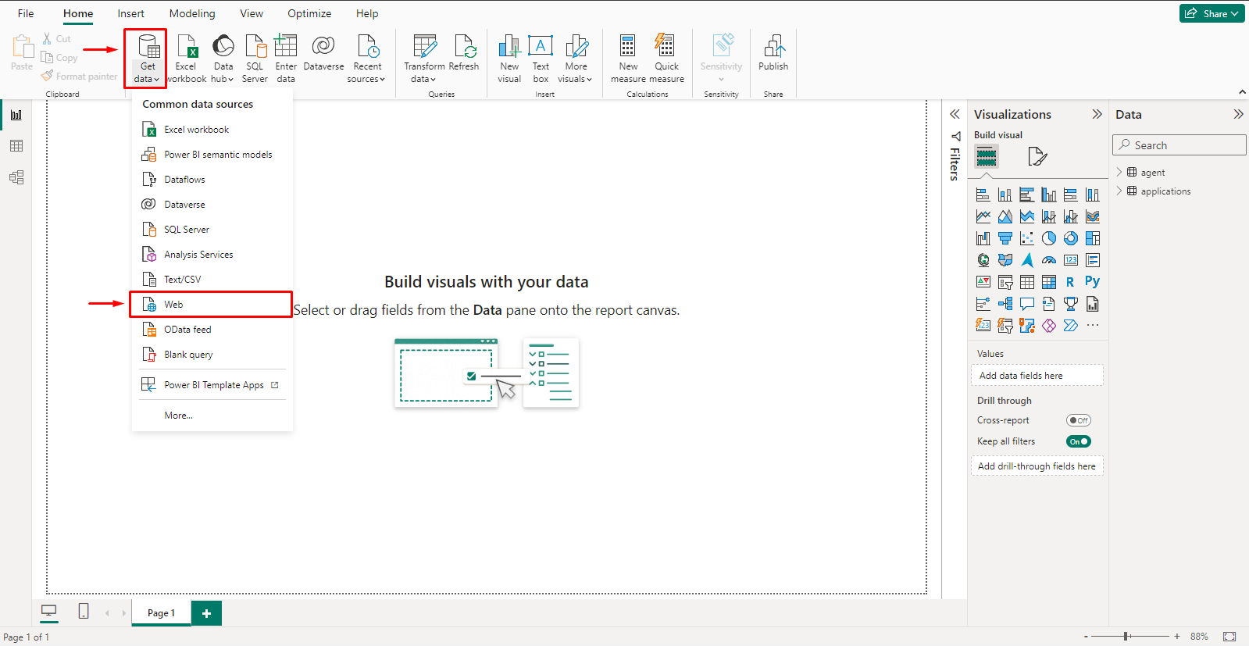Click the Publish icon in the ribbon

(773, 53)
